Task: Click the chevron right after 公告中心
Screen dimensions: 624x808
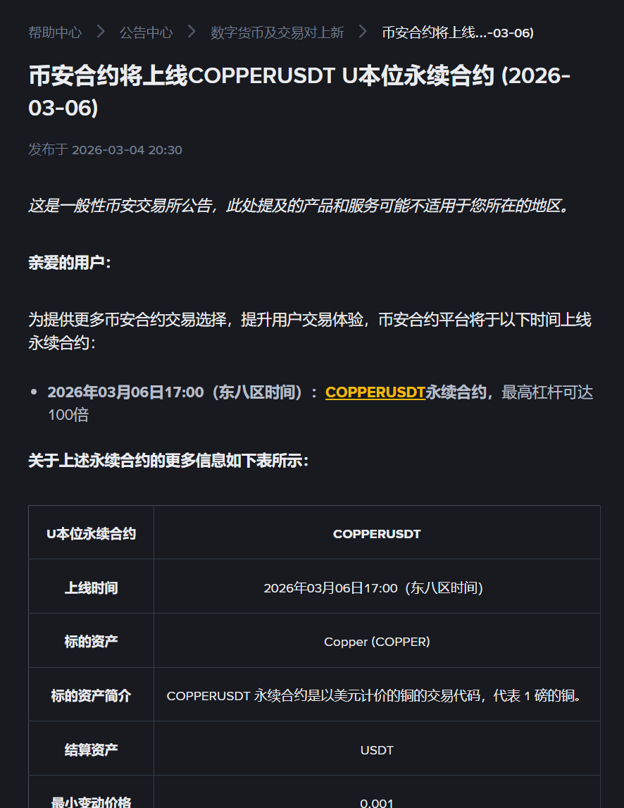Action: [x=192, y=32]
